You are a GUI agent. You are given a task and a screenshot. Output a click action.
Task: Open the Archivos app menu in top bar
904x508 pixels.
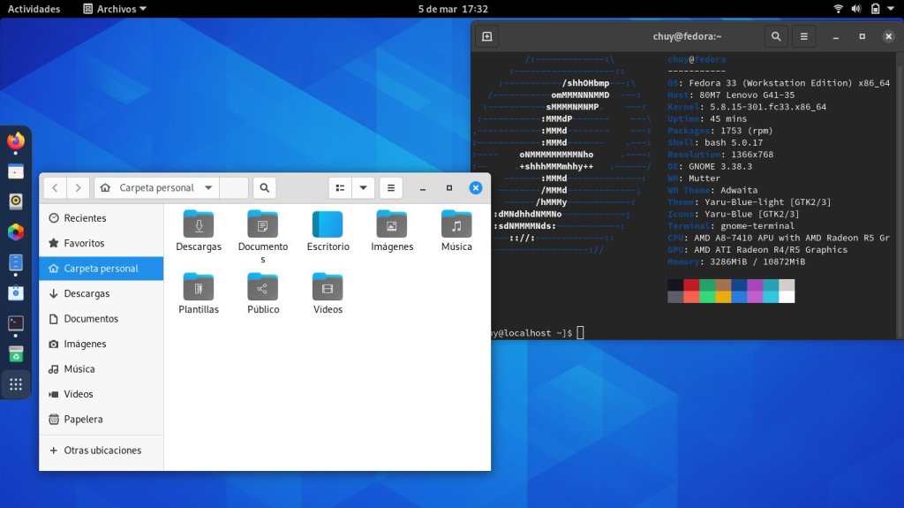click(115, 9)
